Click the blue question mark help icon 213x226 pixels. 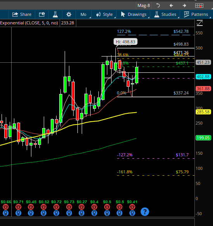tap(145, 212)
